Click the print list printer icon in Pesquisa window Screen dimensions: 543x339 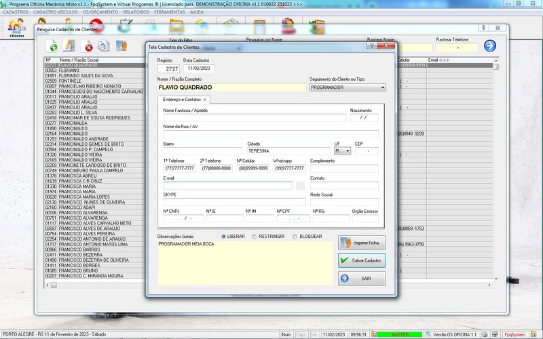point(104,45)
